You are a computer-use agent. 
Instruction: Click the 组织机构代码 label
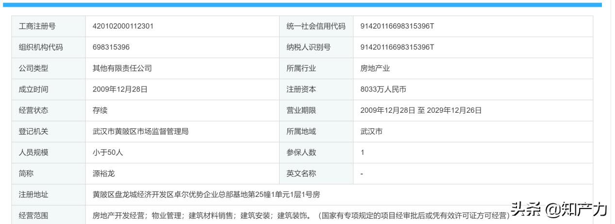tap(40, 47)
